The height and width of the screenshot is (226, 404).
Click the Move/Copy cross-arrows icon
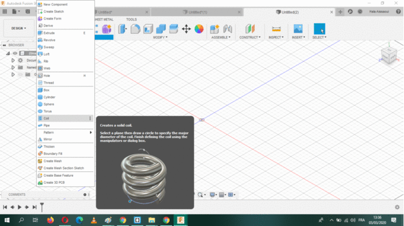[186, 29]
